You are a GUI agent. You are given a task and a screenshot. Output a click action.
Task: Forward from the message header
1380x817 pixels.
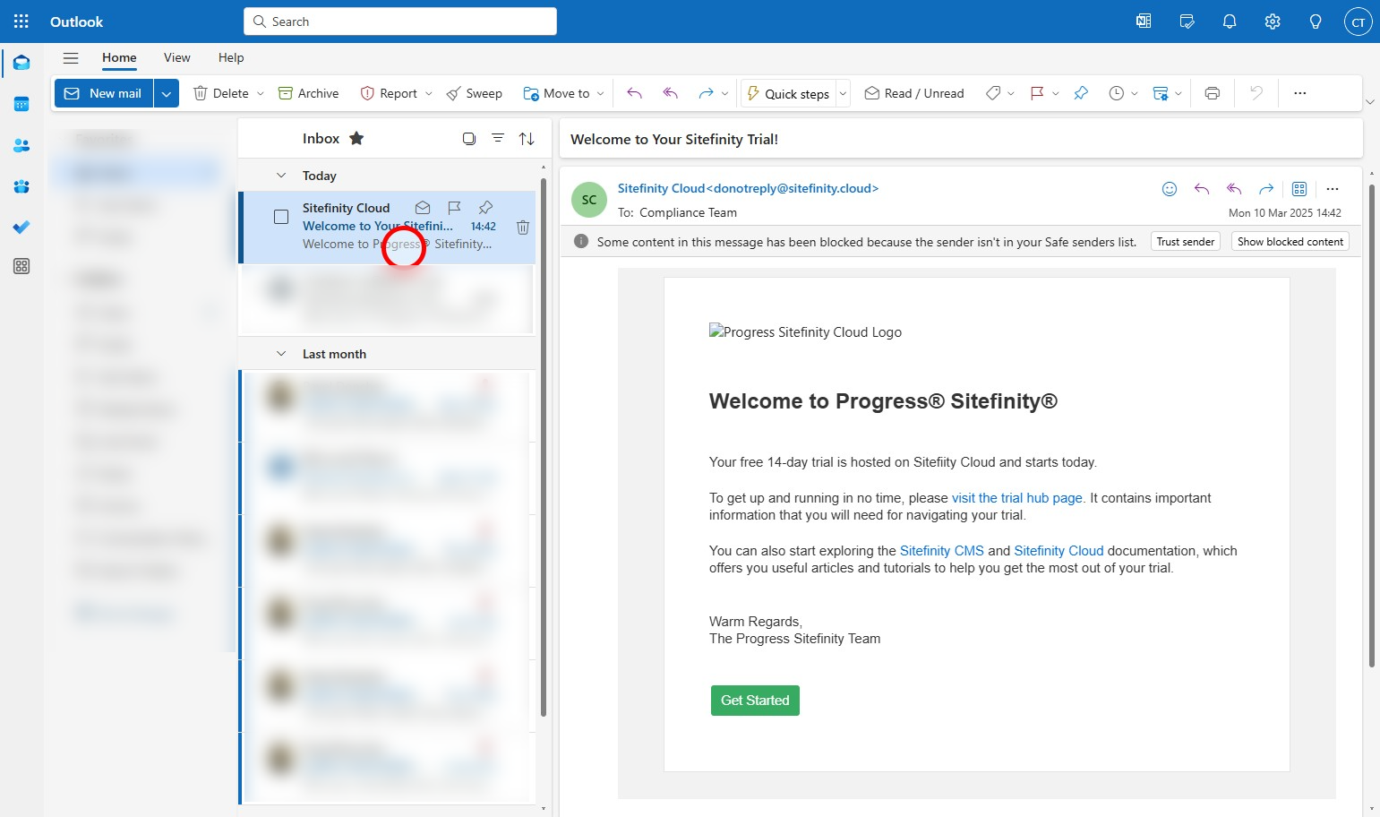[x=1266, y=189]
